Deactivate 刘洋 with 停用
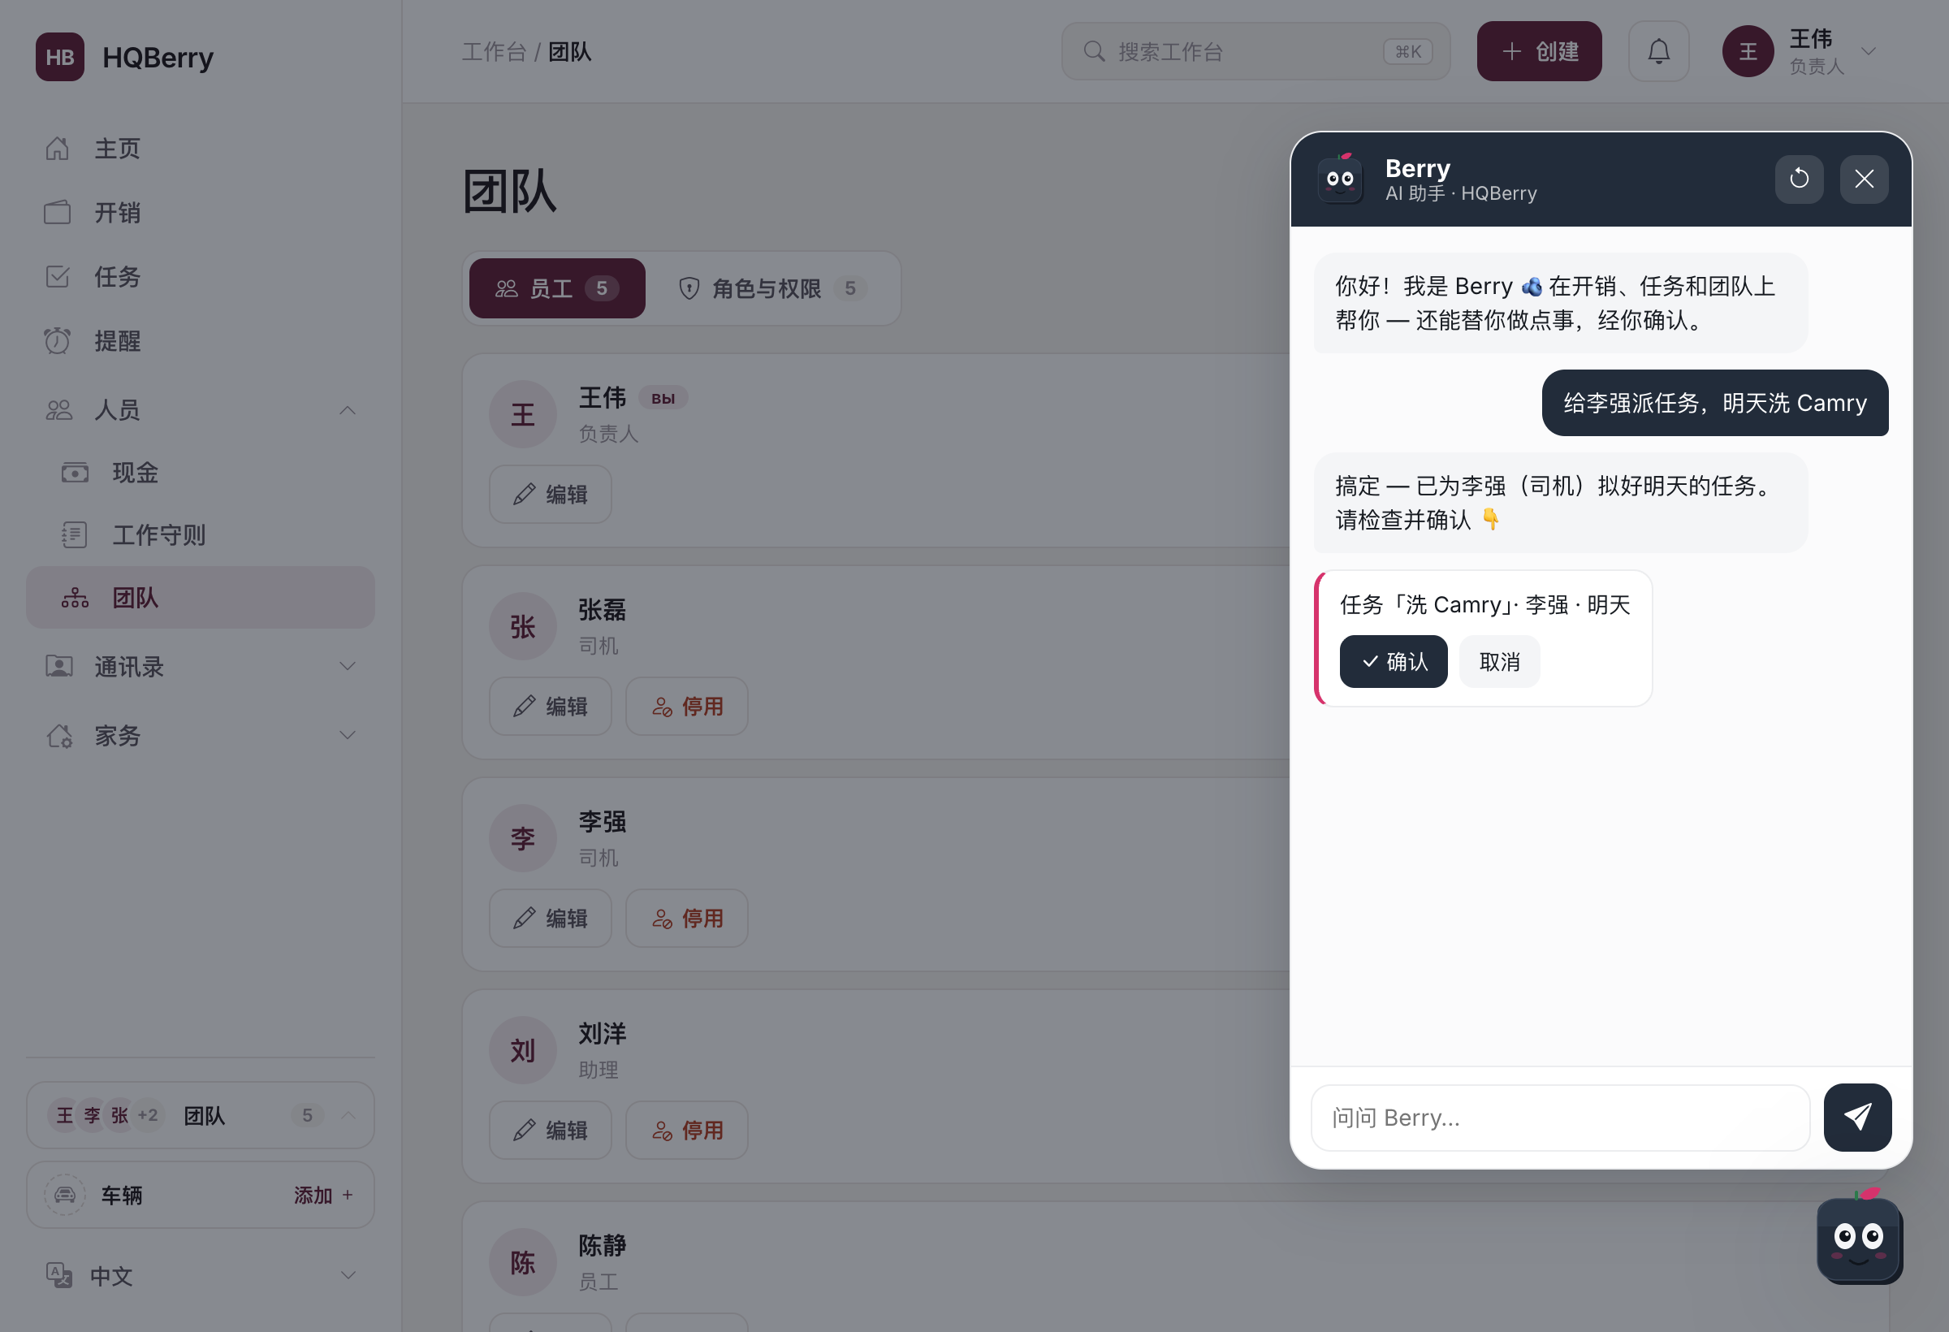This screenshot has width=1949, height=1332. pyautogui.click(x=687, y=1131)
